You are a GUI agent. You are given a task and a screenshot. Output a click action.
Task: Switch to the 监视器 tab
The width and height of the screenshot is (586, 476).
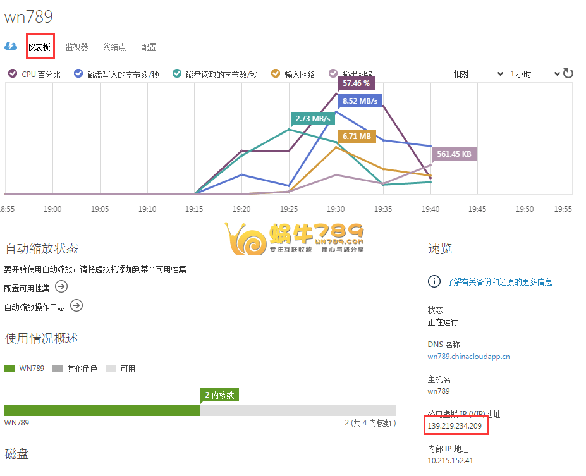[x=76, y=47]
